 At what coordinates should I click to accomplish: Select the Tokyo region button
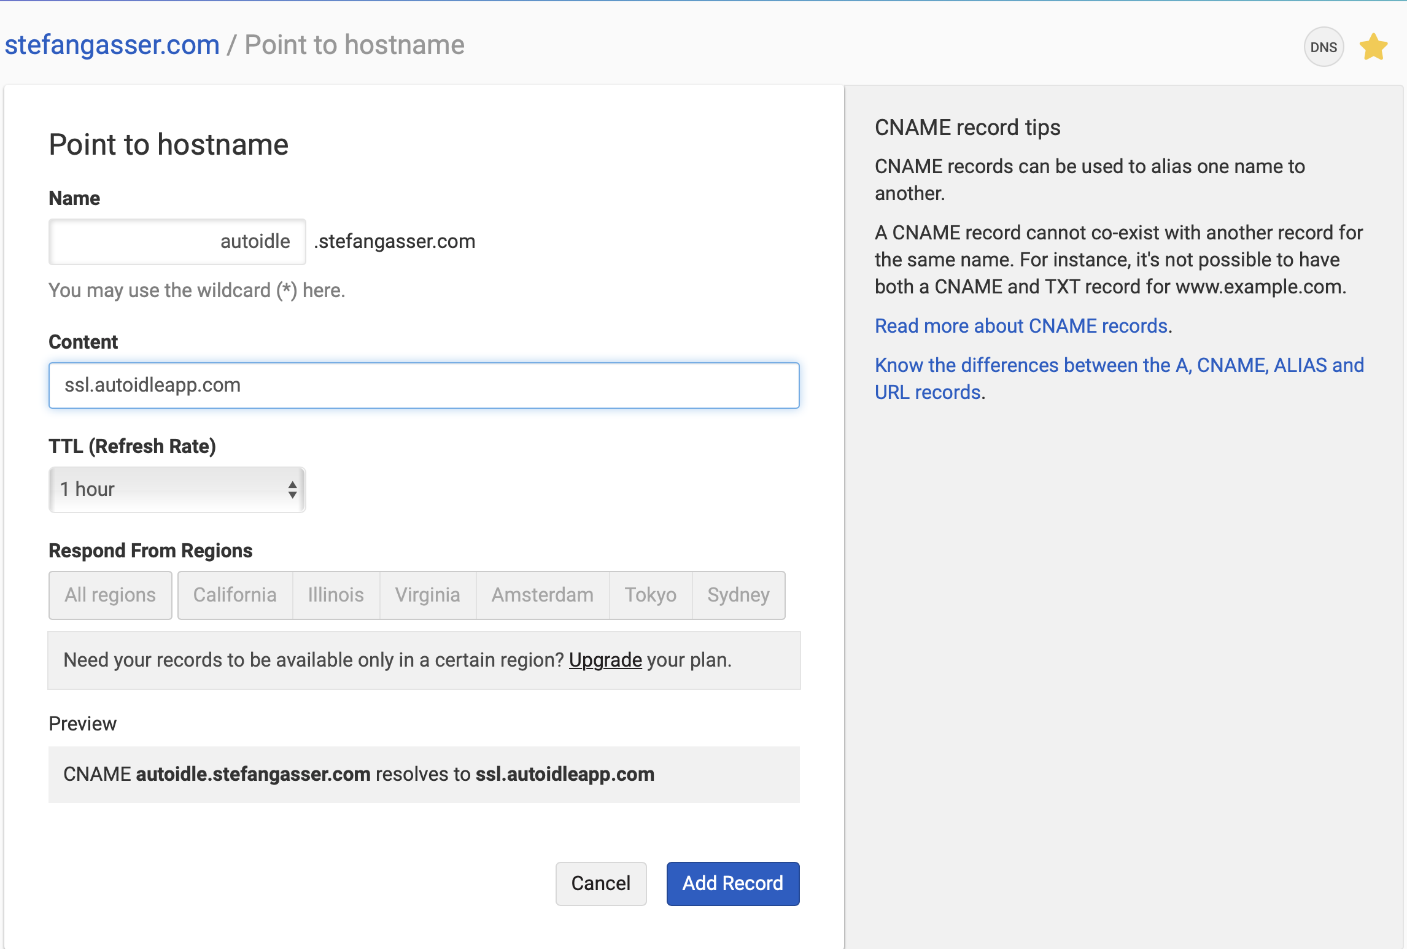tap(650, 595)
